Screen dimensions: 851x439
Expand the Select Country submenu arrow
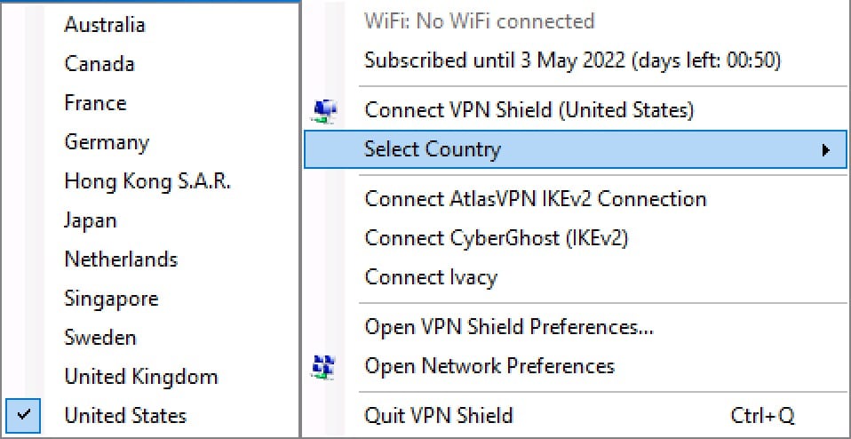(826, 150)
